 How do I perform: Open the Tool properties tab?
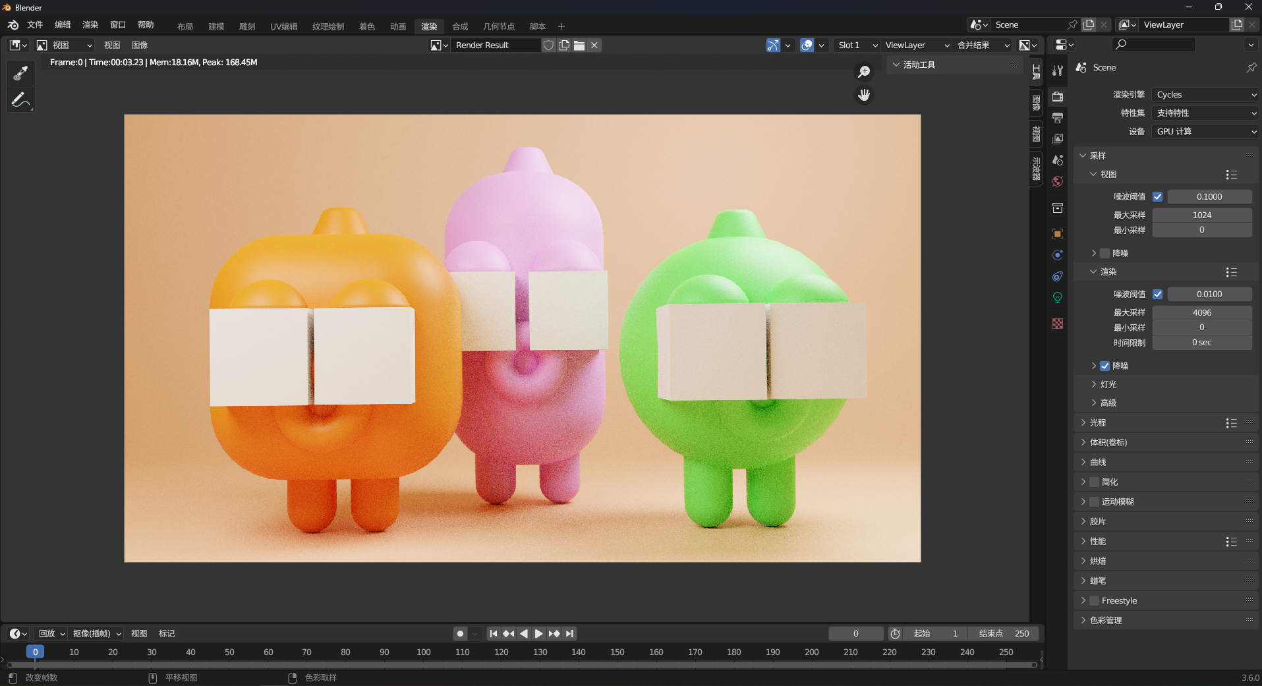coord(1058,71)
